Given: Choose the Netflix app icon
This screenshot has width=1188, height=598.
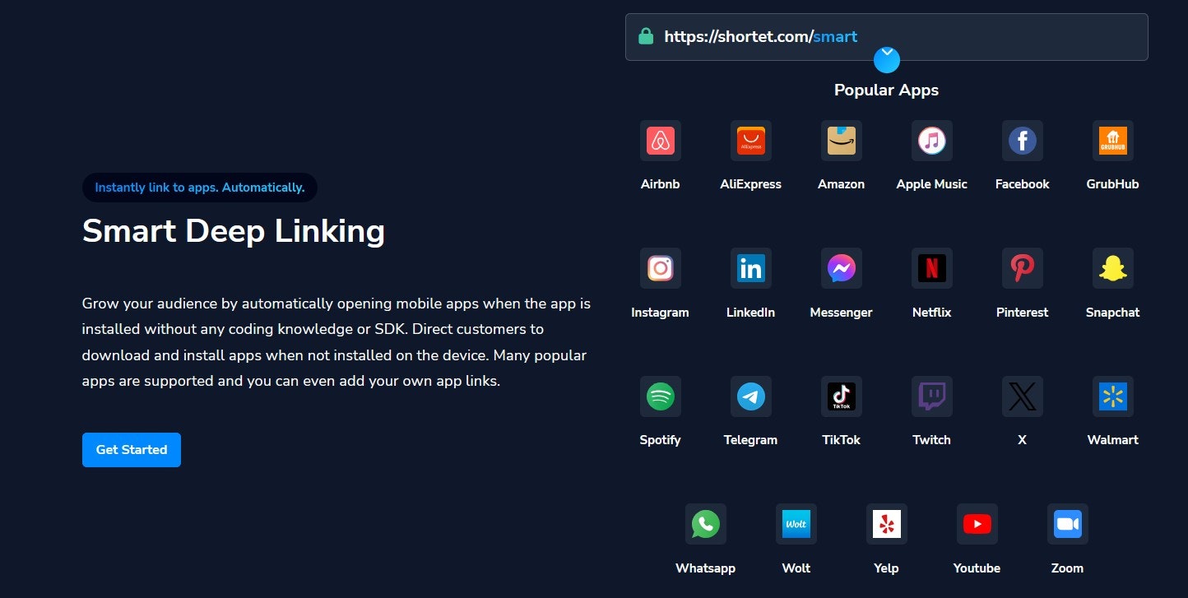Looking at the screenshot, I should [x=931, y=268].
